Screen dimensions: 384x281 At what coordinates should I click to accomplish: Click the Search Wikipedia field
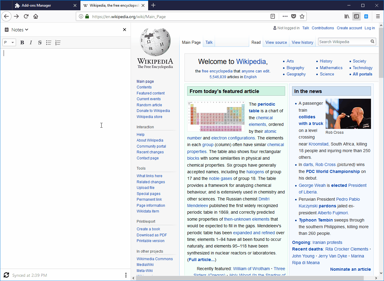point(344,42)
